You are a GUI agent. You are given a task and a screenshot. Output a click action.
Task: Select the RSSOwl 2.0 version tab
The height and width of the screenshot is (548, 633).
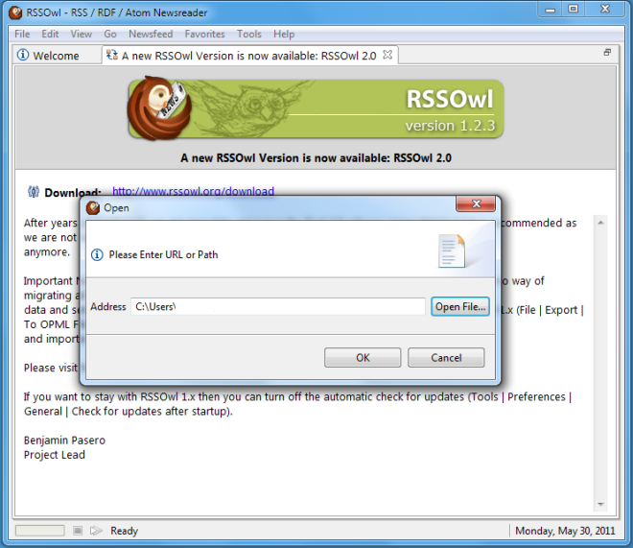pos(248,56)
